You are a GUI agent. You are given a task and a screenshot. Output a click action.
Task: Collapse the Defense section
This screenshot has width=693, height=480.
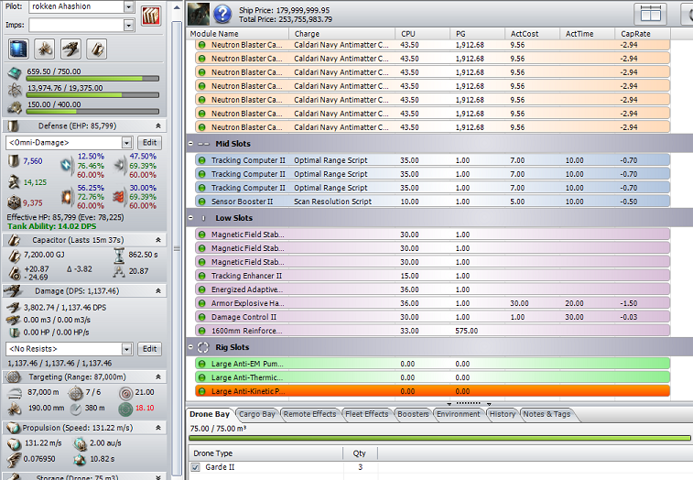158,126
